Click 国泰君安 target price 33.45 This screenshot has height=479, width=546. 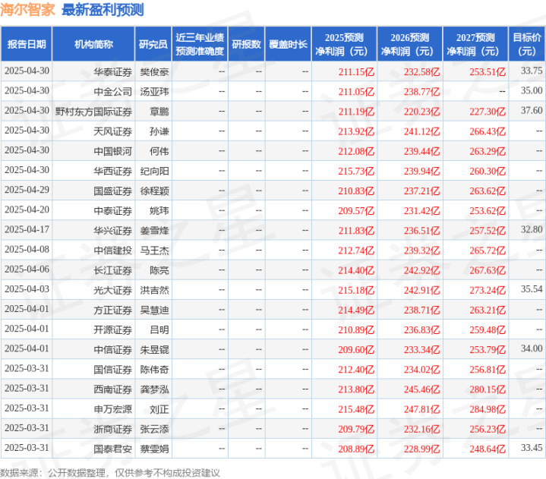[x=532, y=448]
